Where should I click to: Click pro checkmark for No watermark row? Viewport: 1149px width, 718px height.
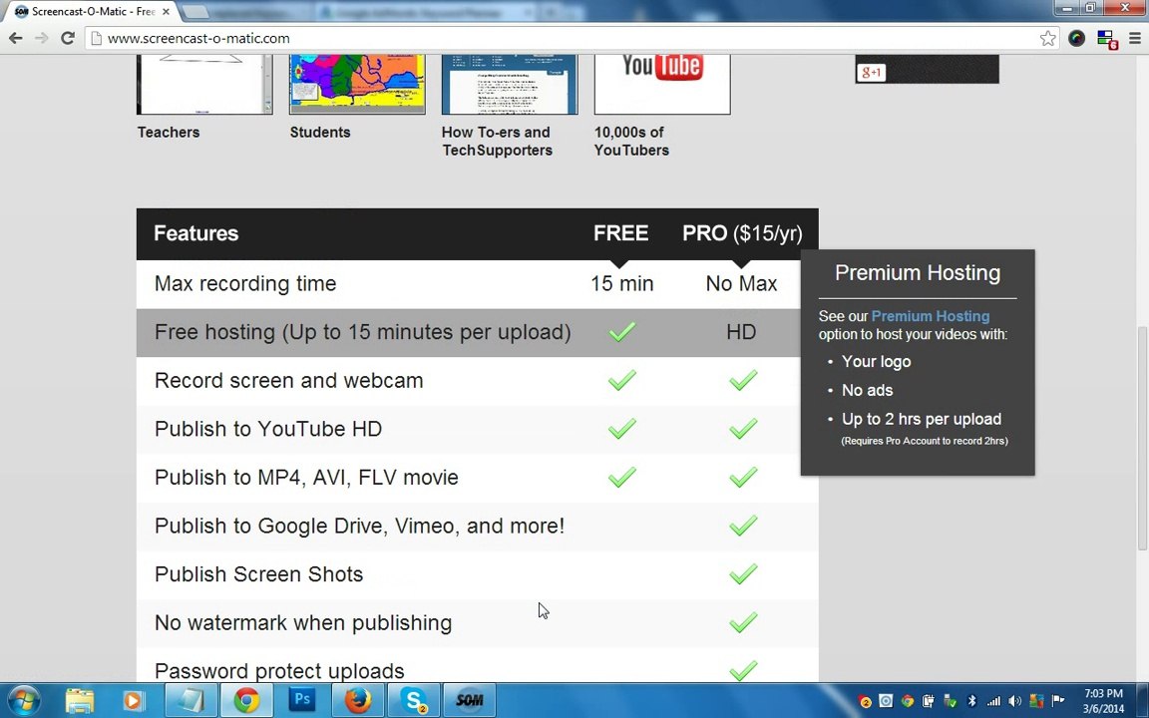(x=742, y=622)
